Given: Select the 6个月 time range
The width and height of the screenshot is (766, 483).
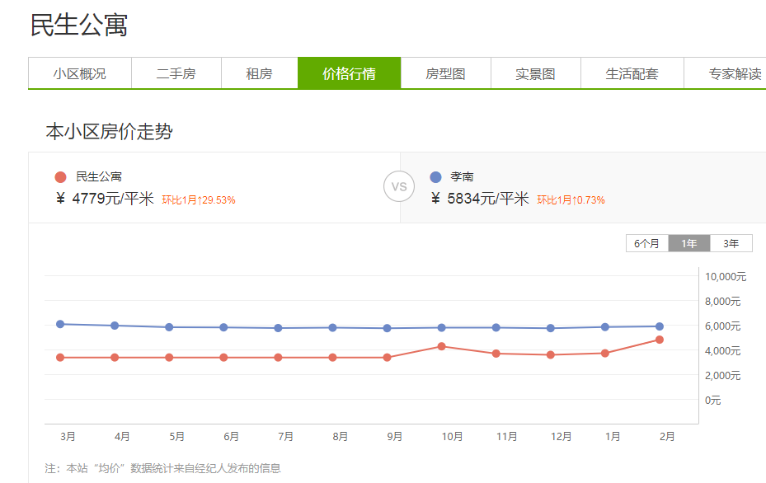Looking at the screenshot, I should tap(647, 243).
